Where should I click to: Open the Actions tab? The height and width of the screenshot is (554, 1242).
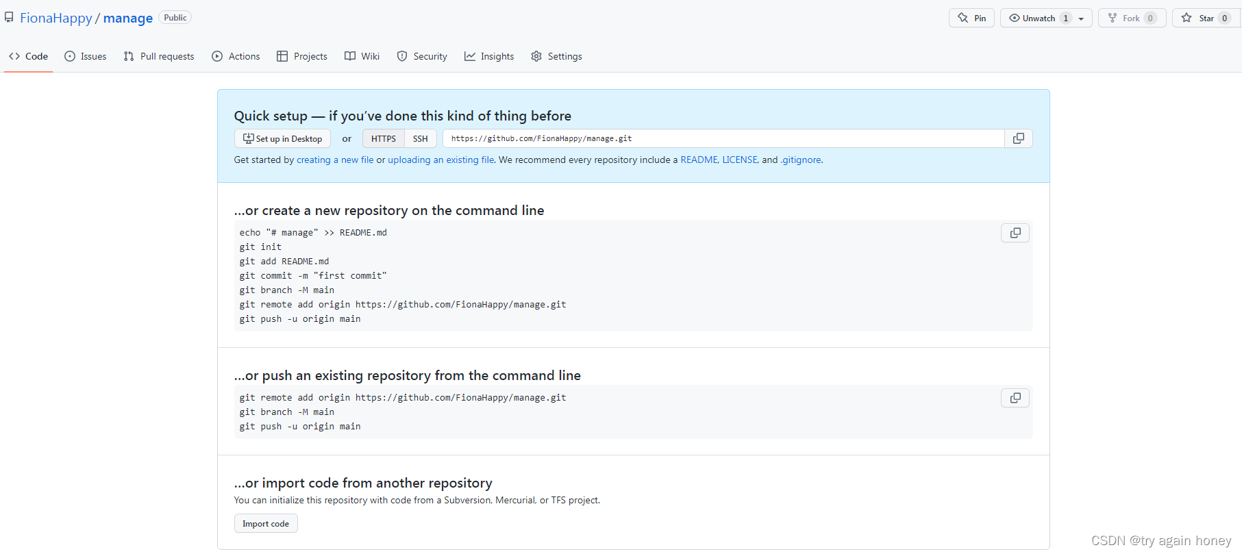[236, 56]
